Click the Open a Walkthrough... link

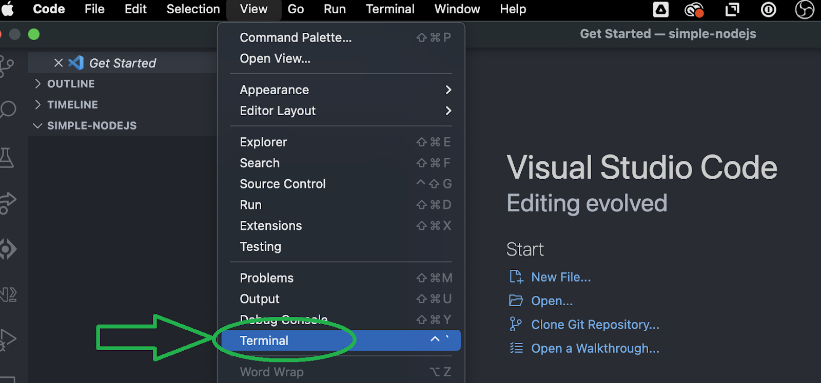coord(595,348)
